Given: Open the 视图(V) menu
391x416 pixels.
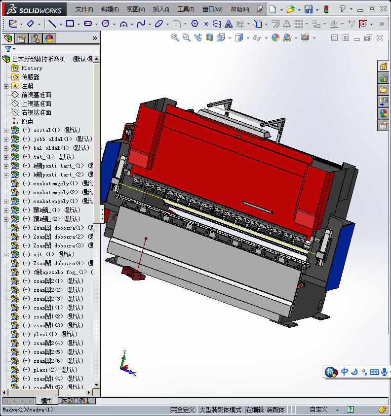Looking at the screenshot, I should click(136, 9).
